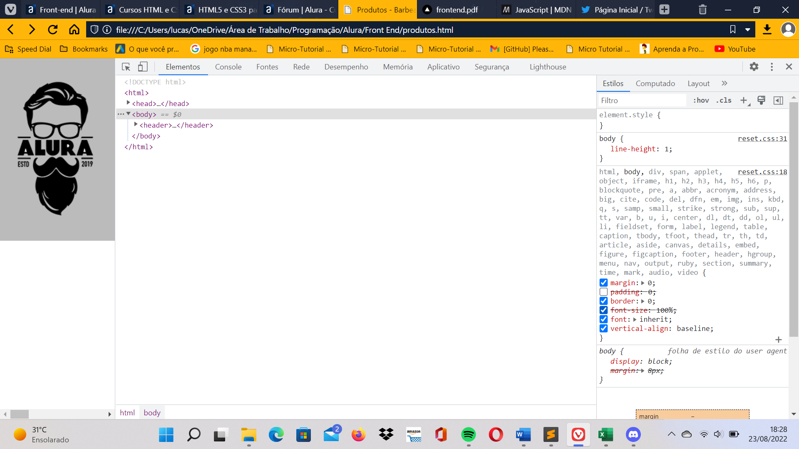Image resolution: width=799 pixels, height=449 pixels.
Task: Enable the padding: 0 declaration
Action: tap(603, 292)
